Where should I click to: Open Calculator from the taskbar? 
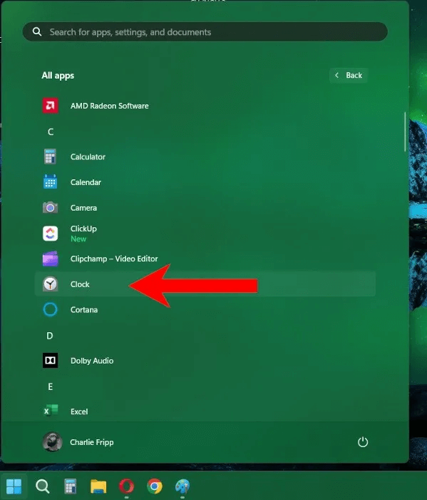pos(70,486)
